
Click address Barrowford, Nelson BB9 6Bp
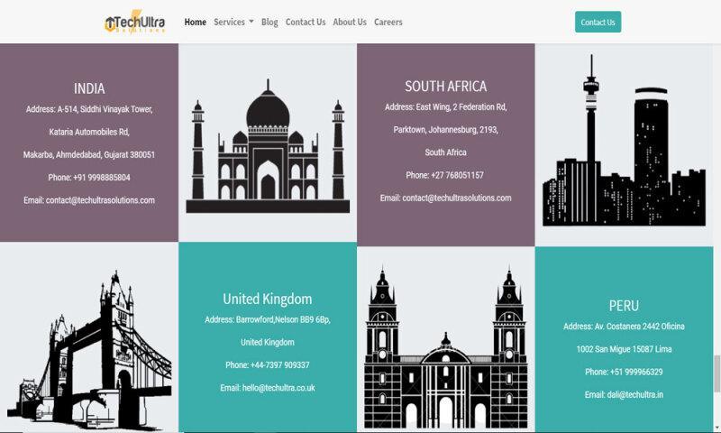point(268,319)
